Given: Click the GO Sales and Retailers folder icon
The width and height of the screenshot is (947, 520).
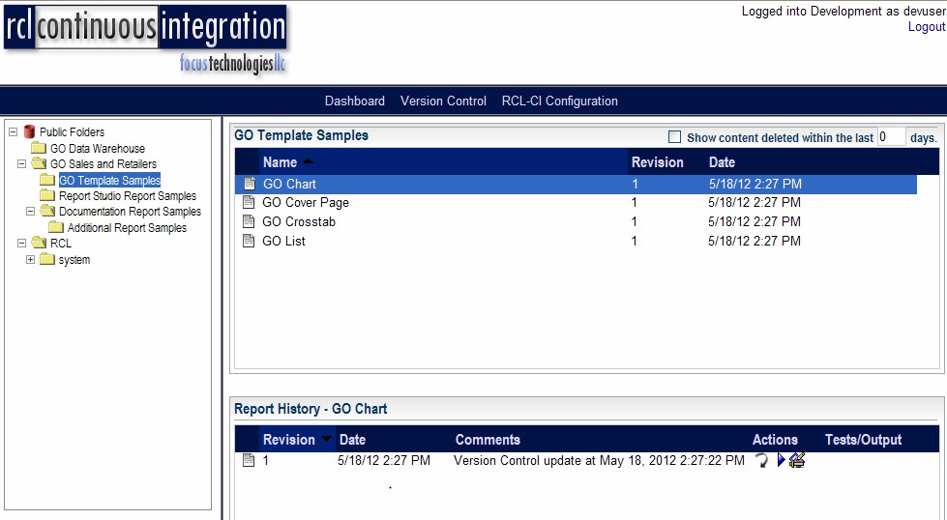Looking at the screenshot, I should [x=39, y=163].
